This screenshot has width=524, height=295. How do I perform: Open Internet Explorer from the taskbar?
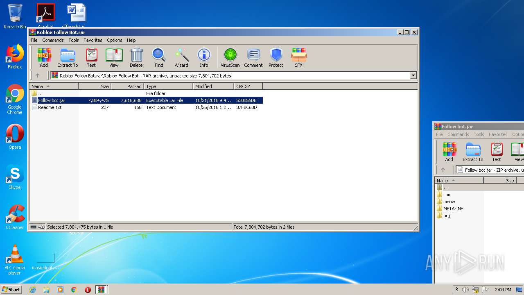tap(32, 290)
